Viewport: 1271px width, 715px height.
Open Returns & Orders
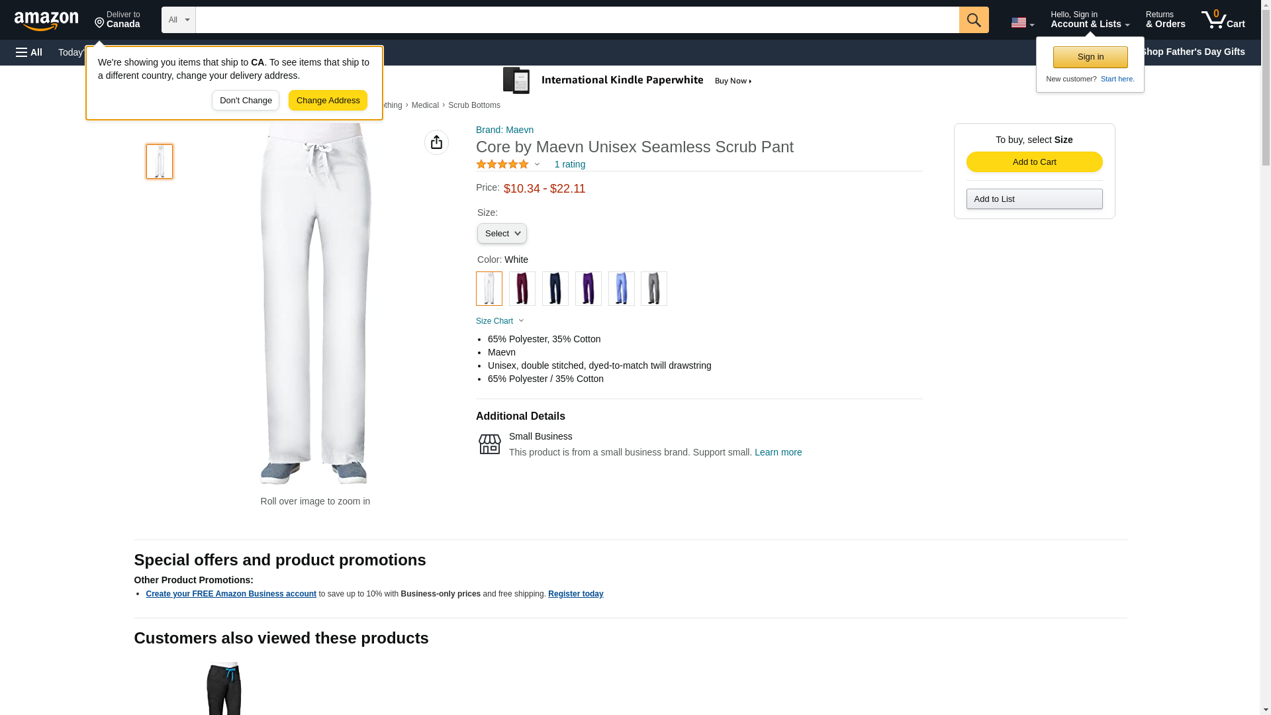[x=1165, y=20]
